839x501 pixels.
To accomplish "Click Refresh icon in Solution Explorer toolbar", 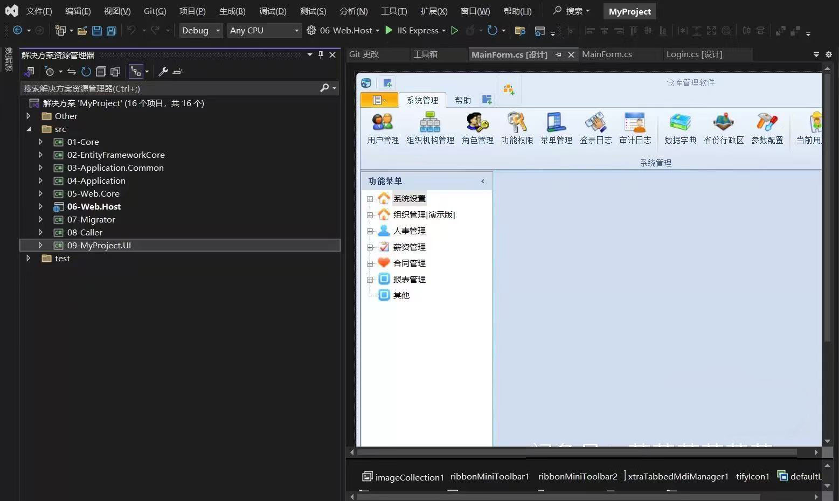I will click(86, 72).
